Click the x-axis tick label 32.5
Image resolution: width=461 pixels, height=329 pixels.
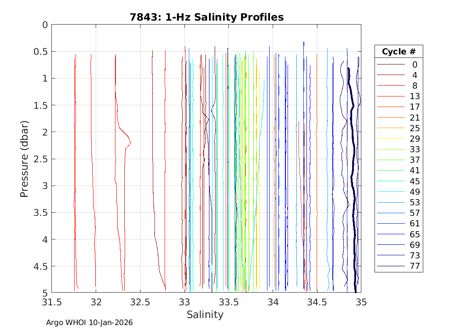[140, 302]
